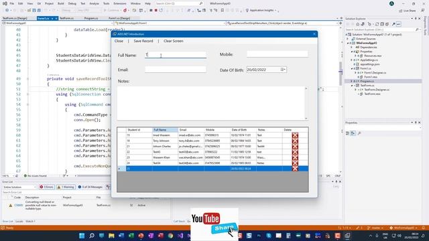Click Save Record in the form menu
The image size is (429, 241).
143,41
